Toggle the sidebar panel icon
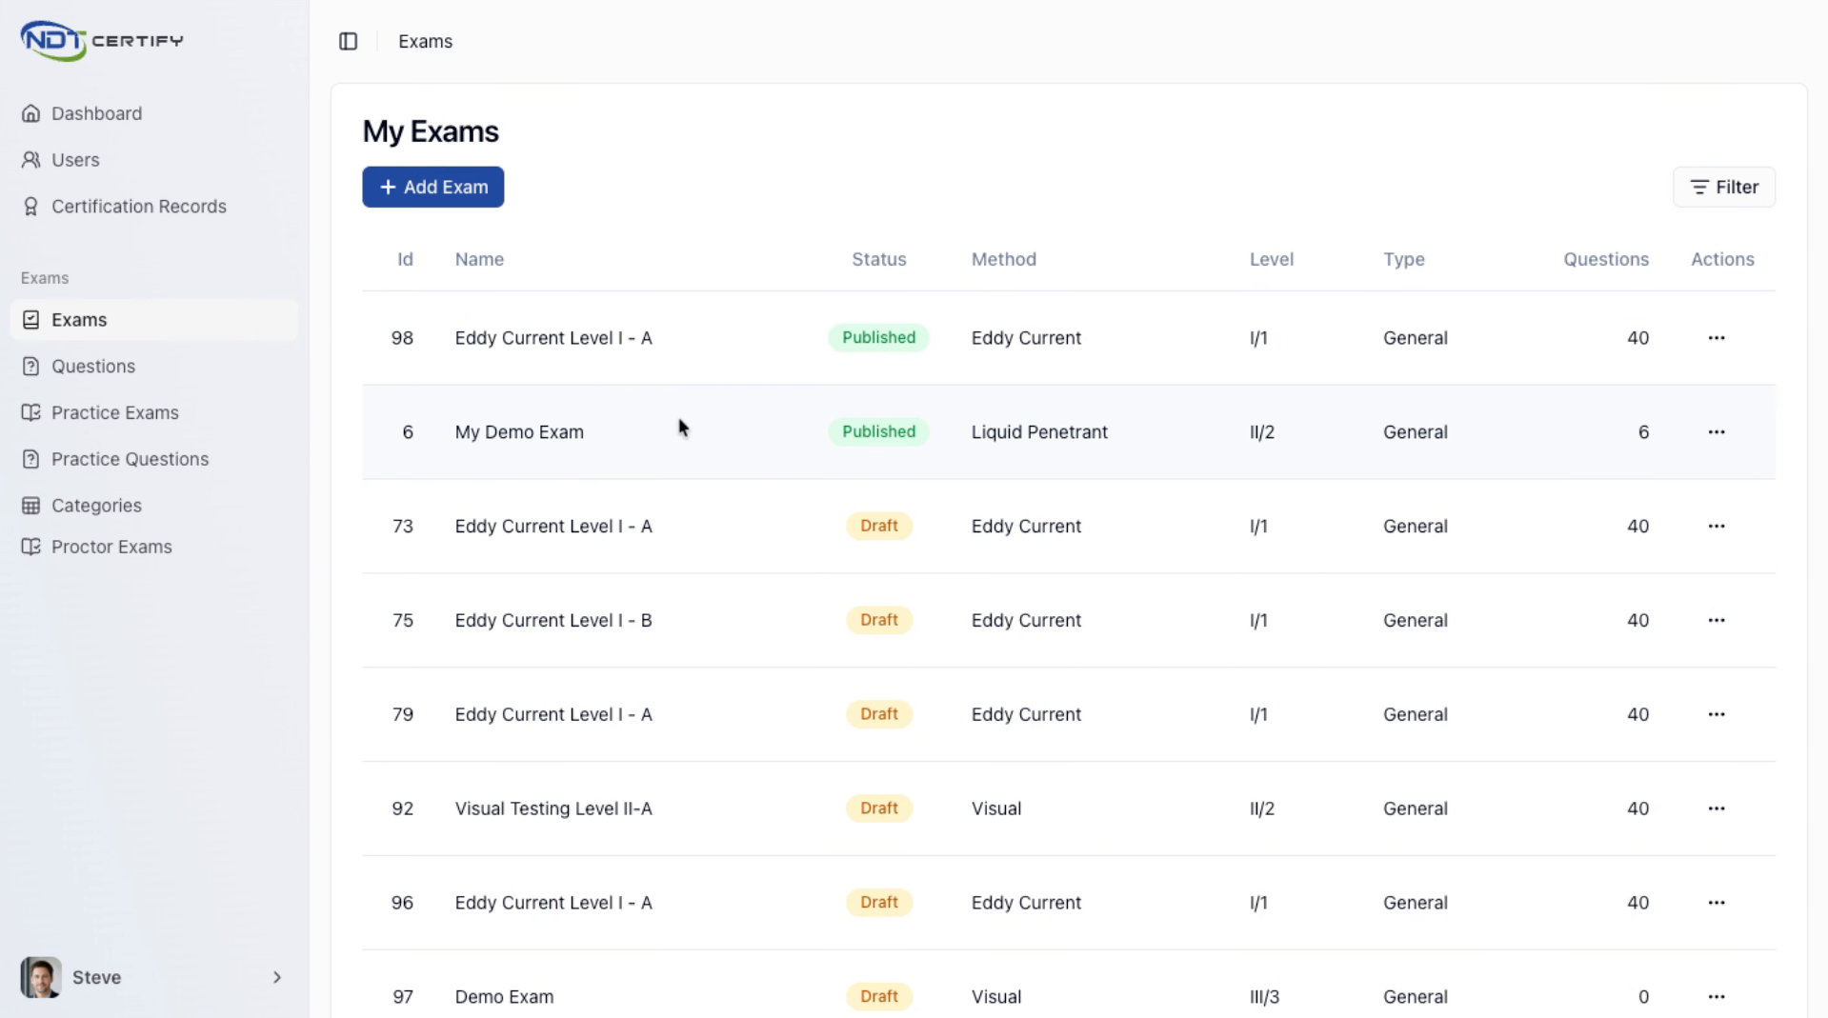This screenshot has height=1018, width=1828. coord(348,41)
